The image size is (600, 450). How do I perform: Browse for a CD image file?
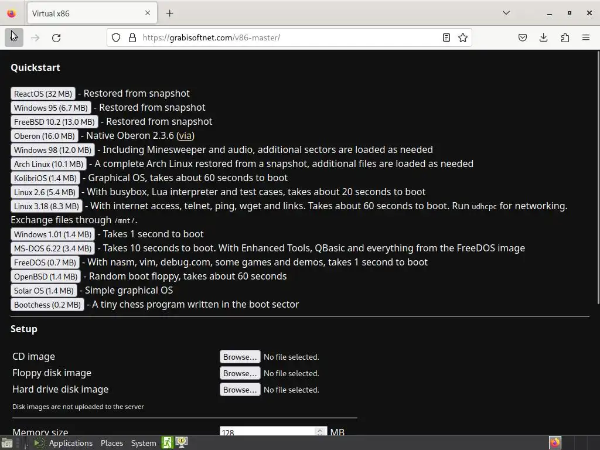[240, 357]
